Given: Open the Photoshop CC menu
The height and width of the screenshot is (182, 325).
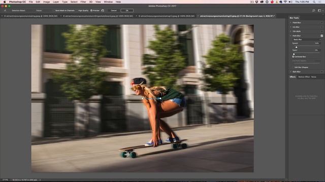Looking at the screenshot, I should 17,2.
